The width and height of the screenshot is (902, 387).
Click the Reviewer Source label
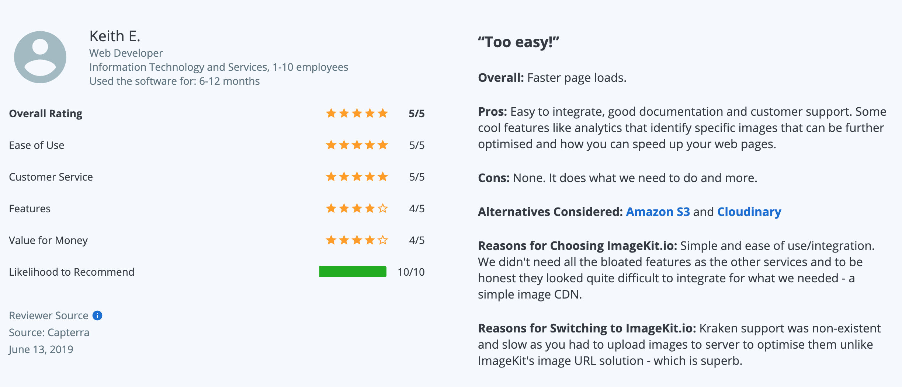pyautogui.click(x=49, y=315)
